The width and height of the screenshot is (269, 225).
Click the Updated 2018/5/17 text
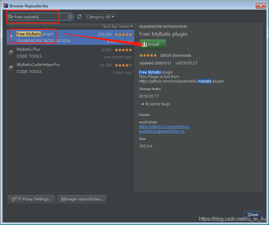(155, 63)
